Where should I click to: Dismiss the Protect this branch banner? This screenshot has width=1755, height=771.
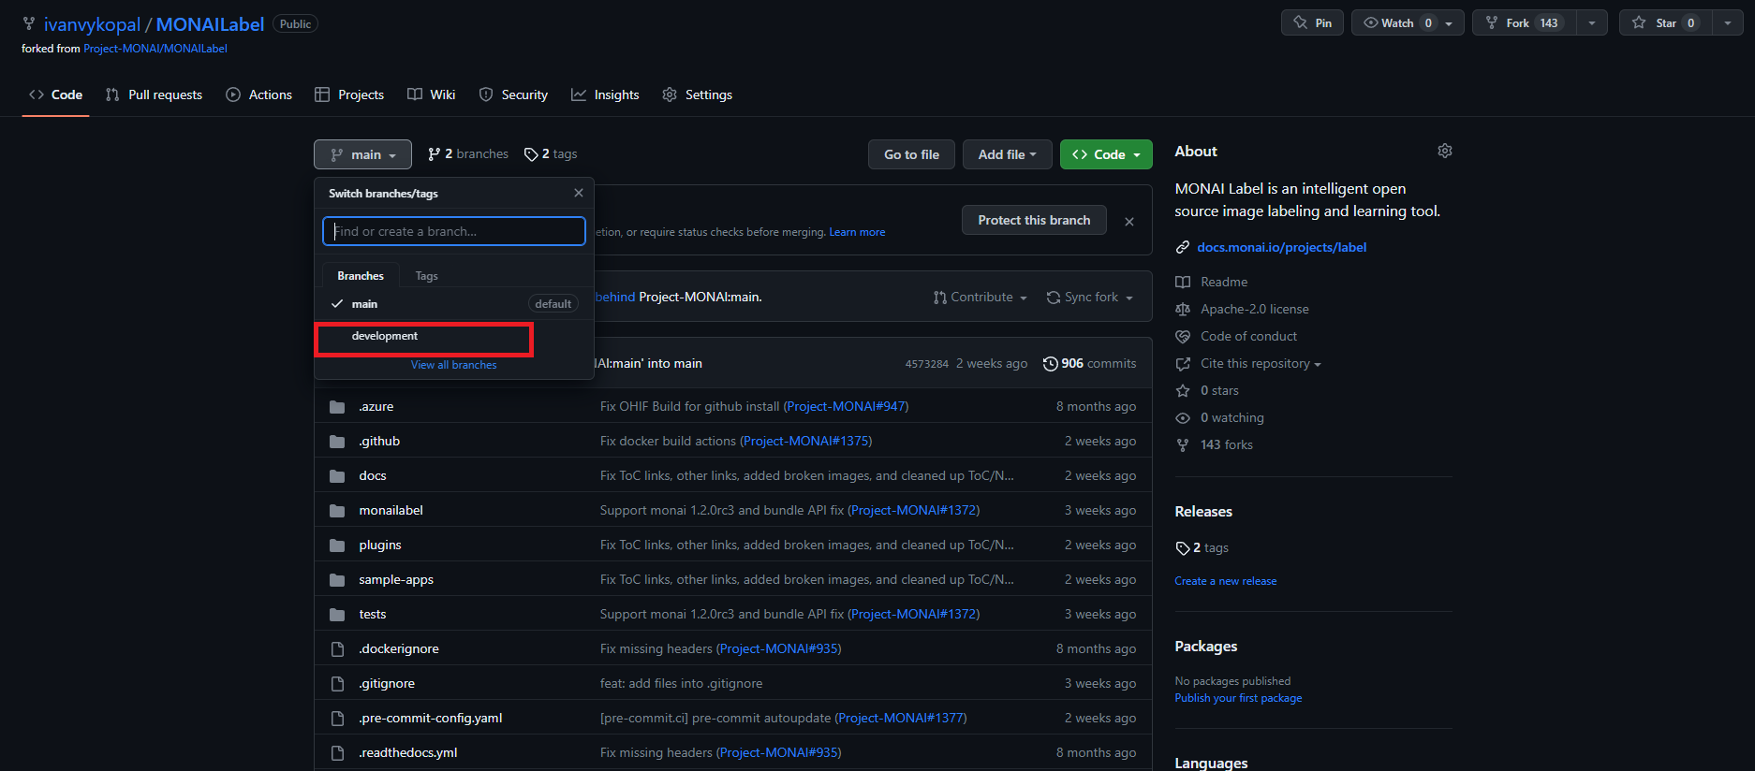pyautogui.click(x=1129, y=222)
